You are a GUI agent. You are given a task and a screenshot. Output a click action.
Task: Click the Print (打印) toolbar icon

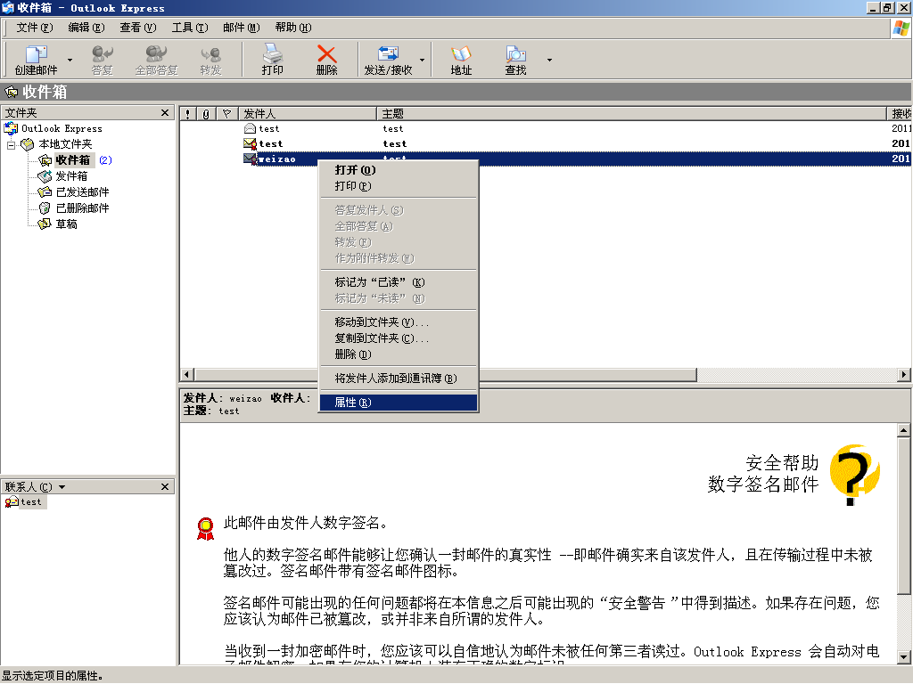(x=272, y=60)
